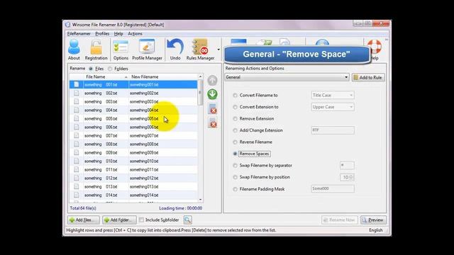The width and height of the screenshot is (454, 255).
Task: Click the file icon of something 002.txt row
Action: 76,93
